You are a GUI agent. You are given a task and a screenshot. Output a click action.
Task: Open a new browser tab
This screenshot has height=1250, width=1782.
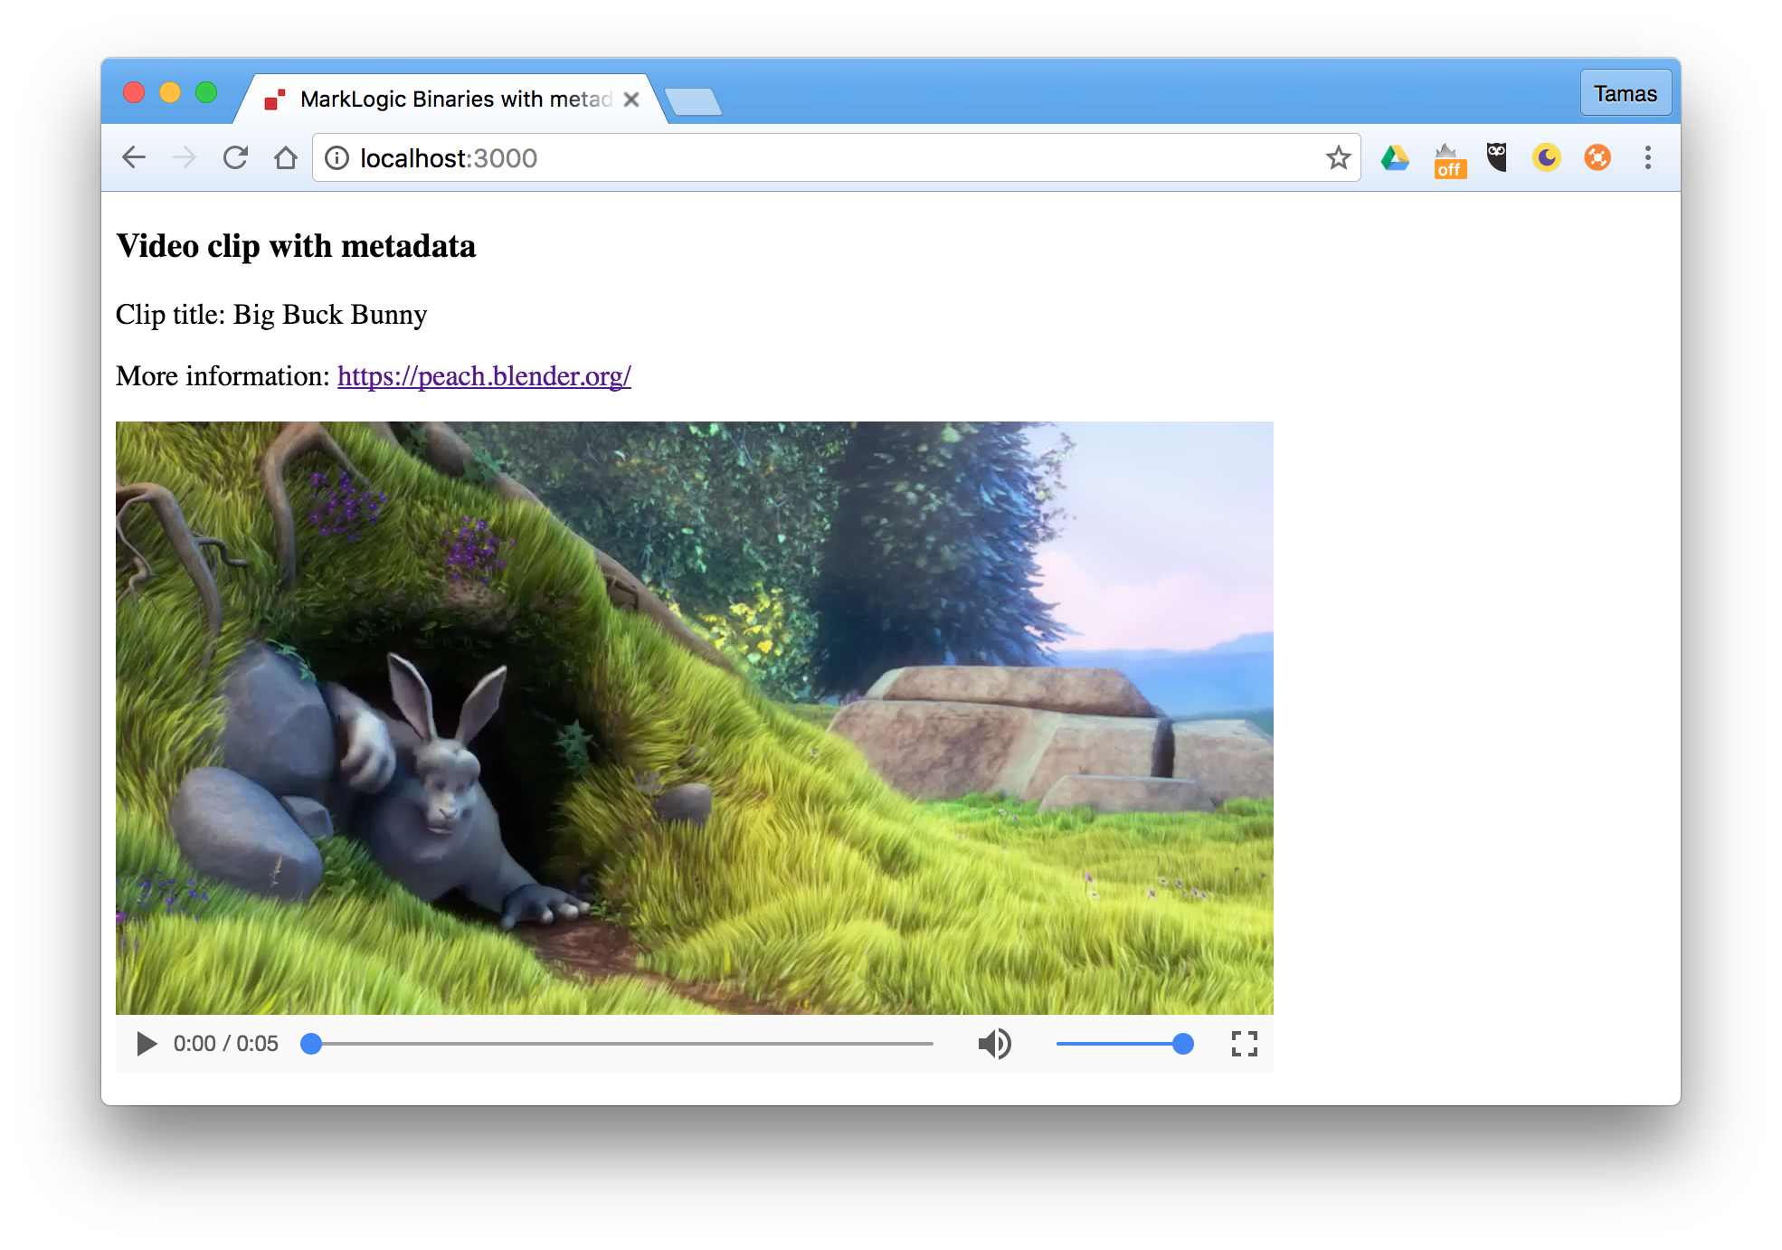point(694,101)
